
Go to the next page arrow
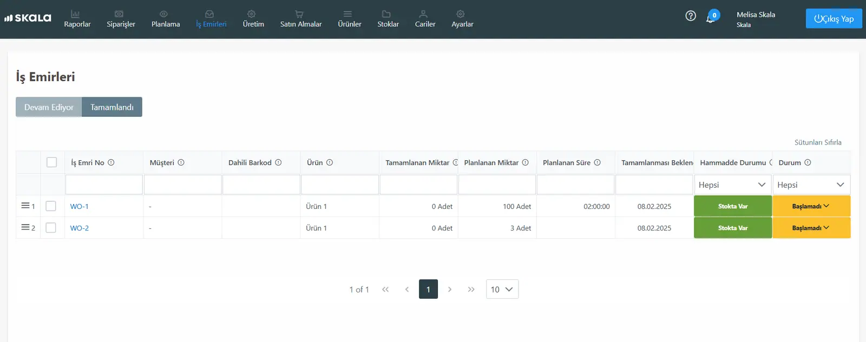pyautogui.click(x=450, y=290)
